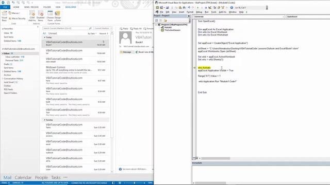This screenshot has height=185, width=330.
Task: Toggle Folders view in Project pane
Action: pos(165,21)
